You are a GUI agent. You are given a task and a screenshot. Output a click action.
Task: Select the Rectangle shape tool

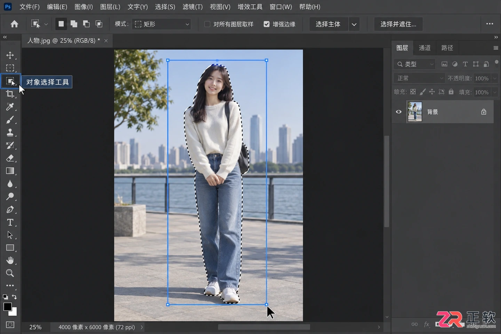pyautogui.click(x=10, y=248)
